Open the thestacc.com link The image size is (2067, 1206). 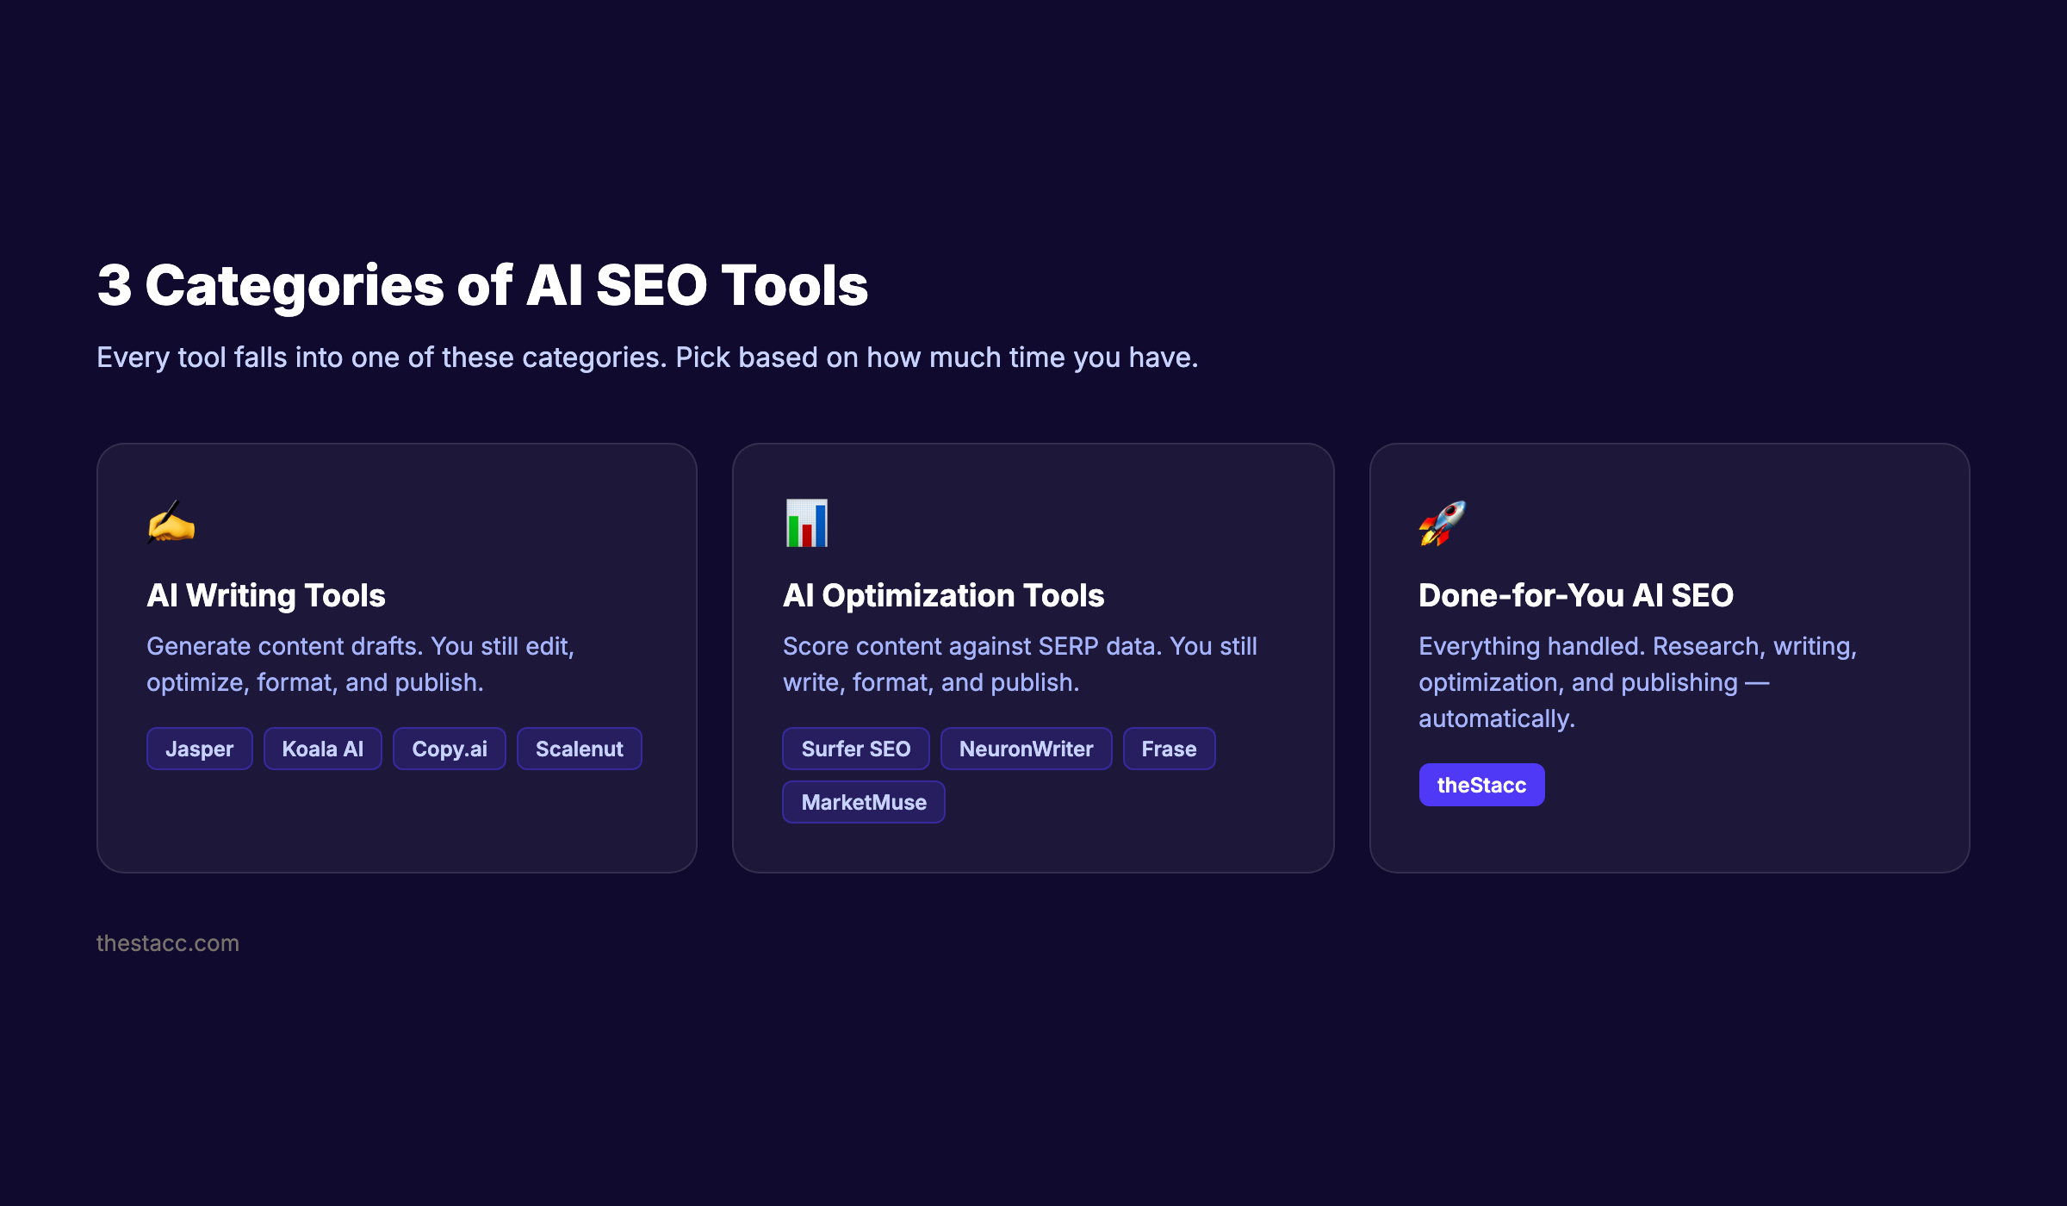(168, 942)
